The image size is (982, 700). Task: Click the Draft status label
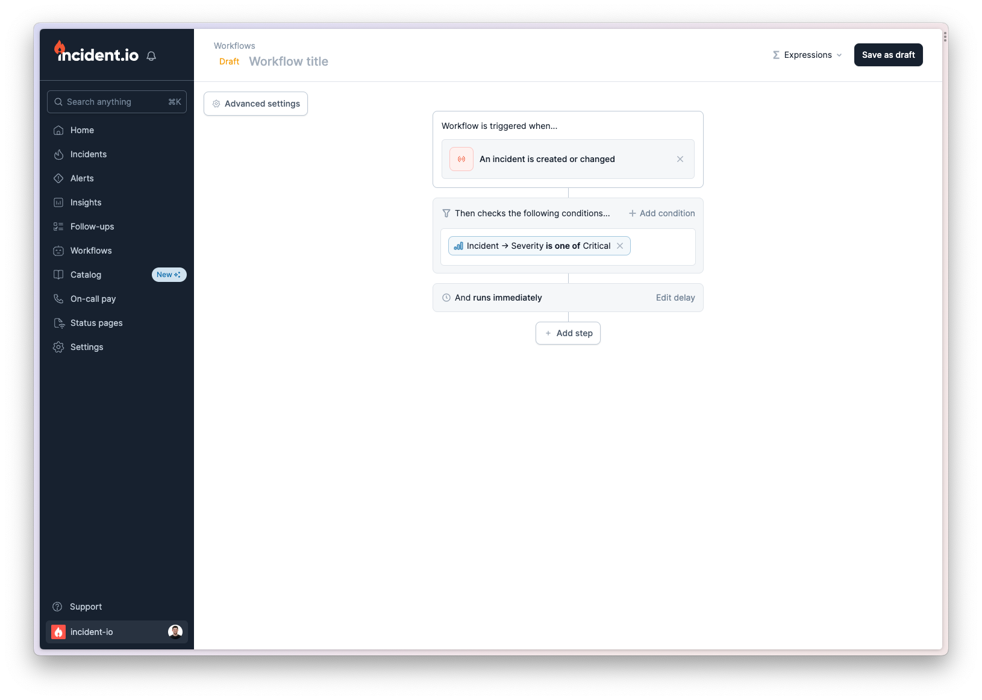point(229,61)
